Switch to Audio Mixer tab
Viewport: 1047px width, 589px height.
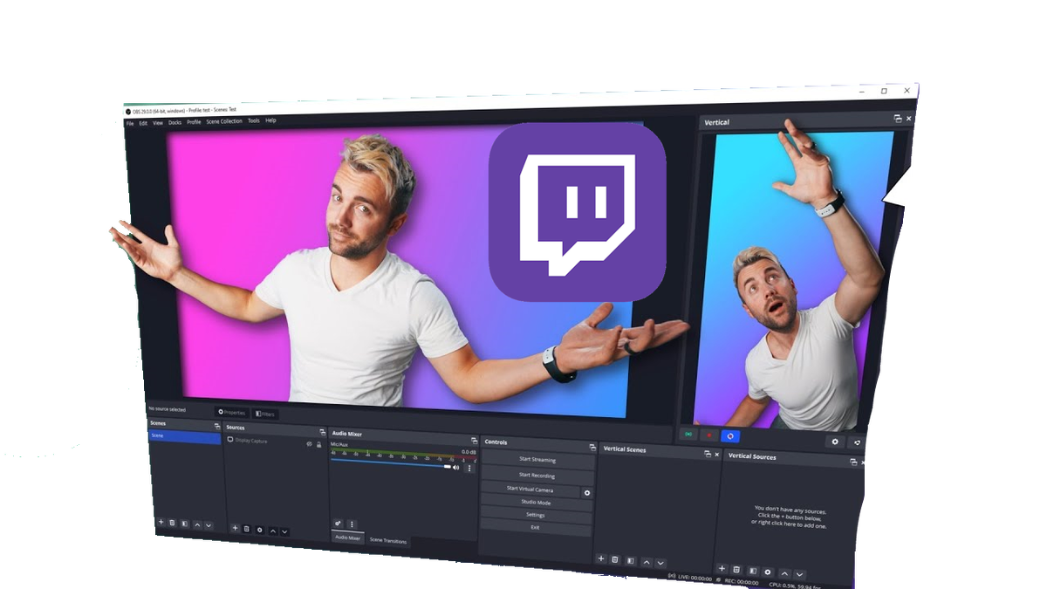[347, 538]
